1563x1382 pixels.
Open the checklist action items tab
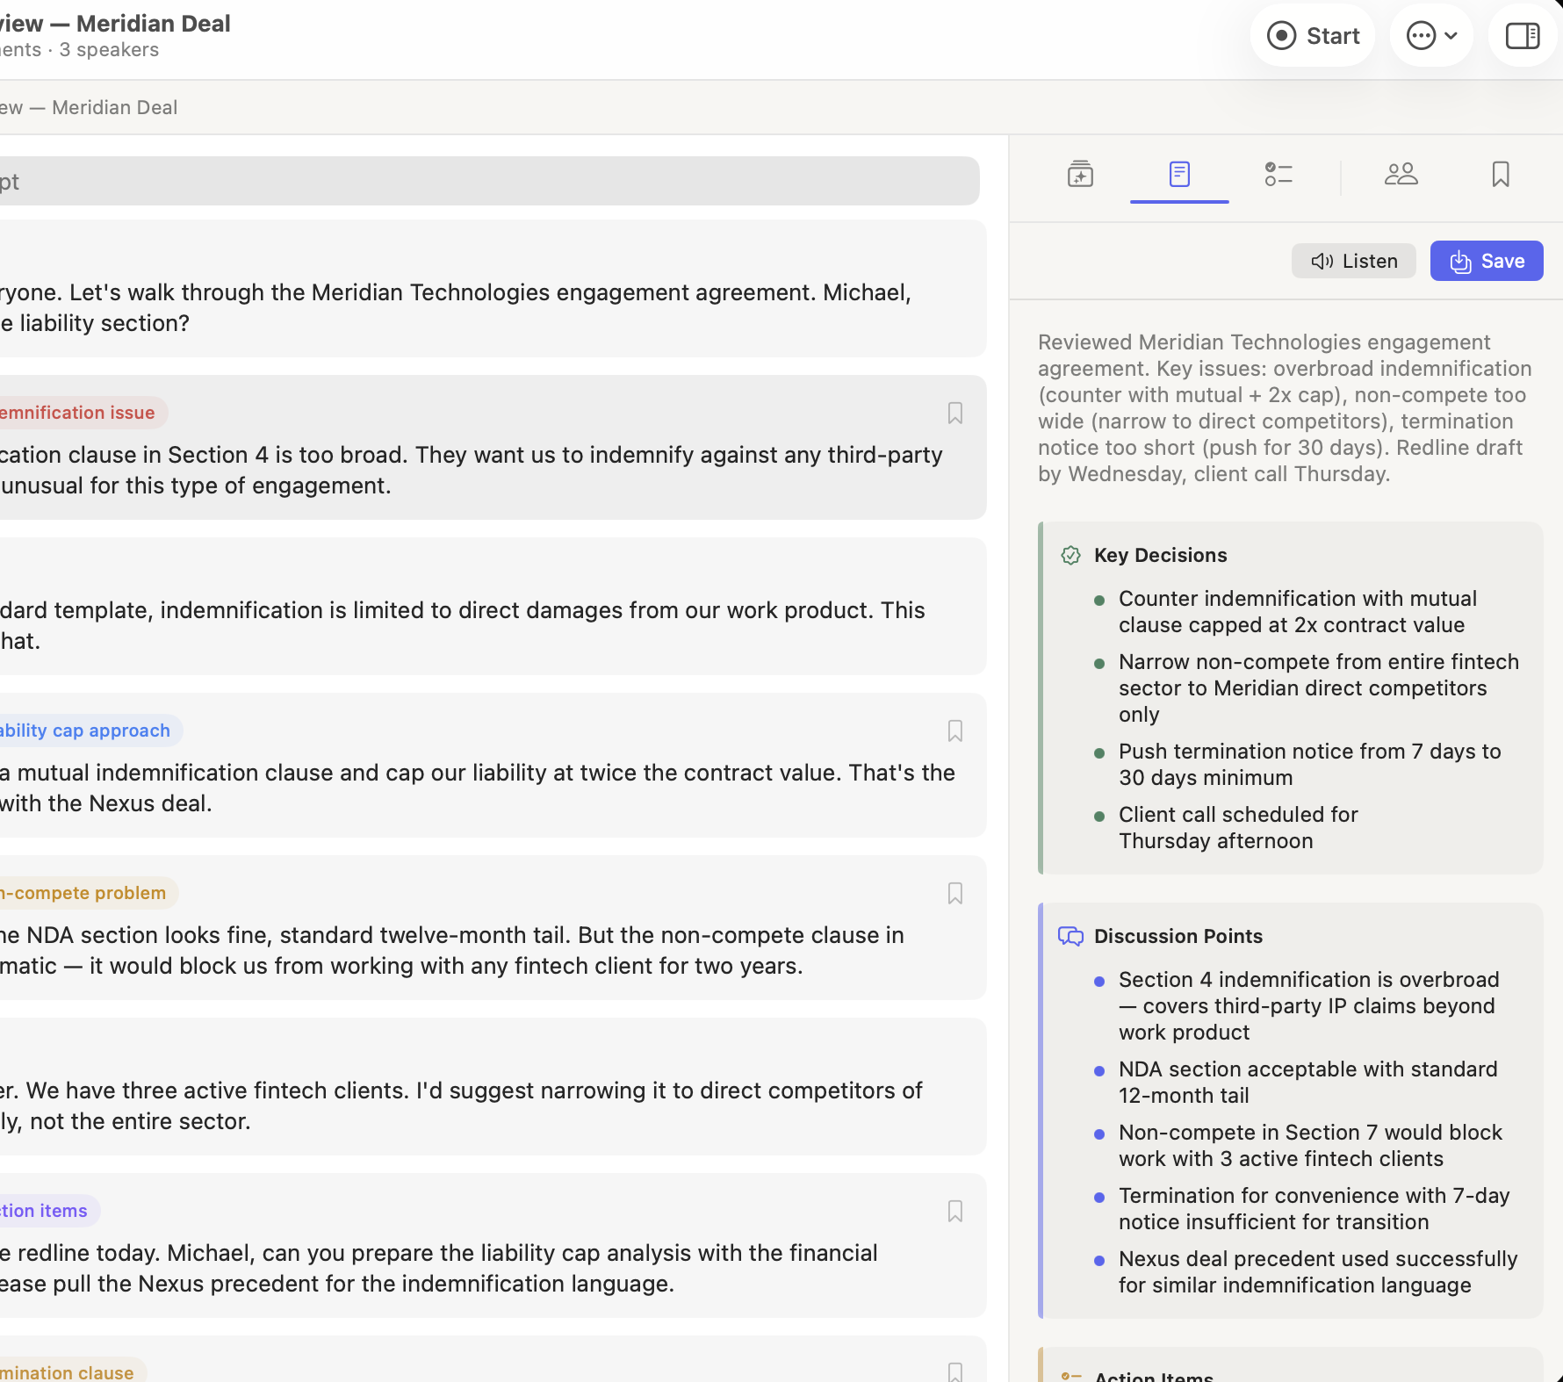[x=1278, y=174]
